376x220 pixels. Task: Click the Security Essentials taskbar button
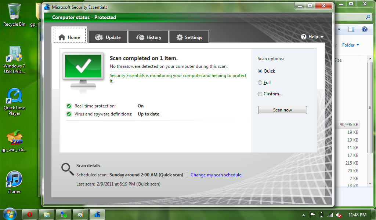coord(97,214)
